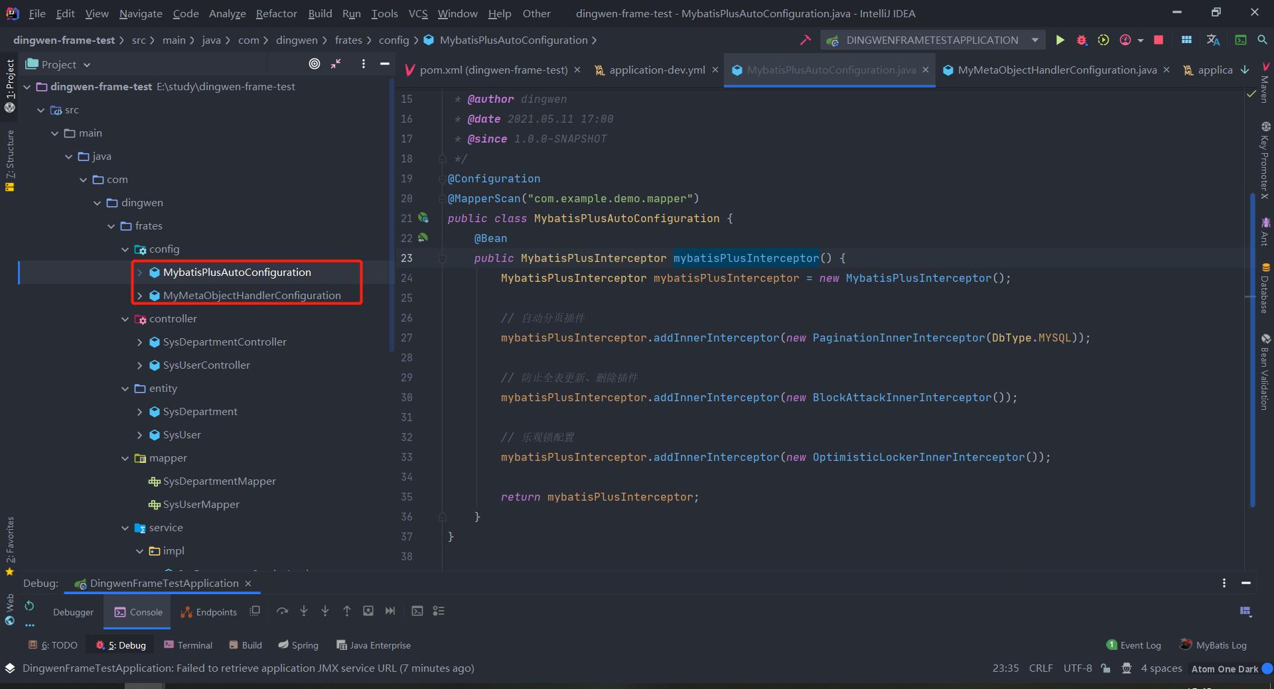This screenshot has height=689, width=1274.
Task: Click the locate target icon in Project panel
Action: [315, 64]
